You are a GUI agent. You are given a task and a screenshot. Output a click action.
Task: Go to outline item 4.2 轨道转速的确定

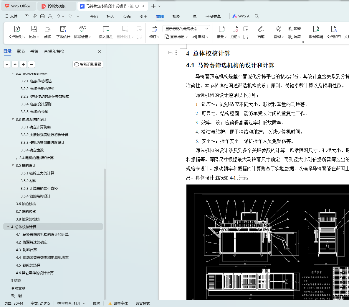(x=32, y=242)
